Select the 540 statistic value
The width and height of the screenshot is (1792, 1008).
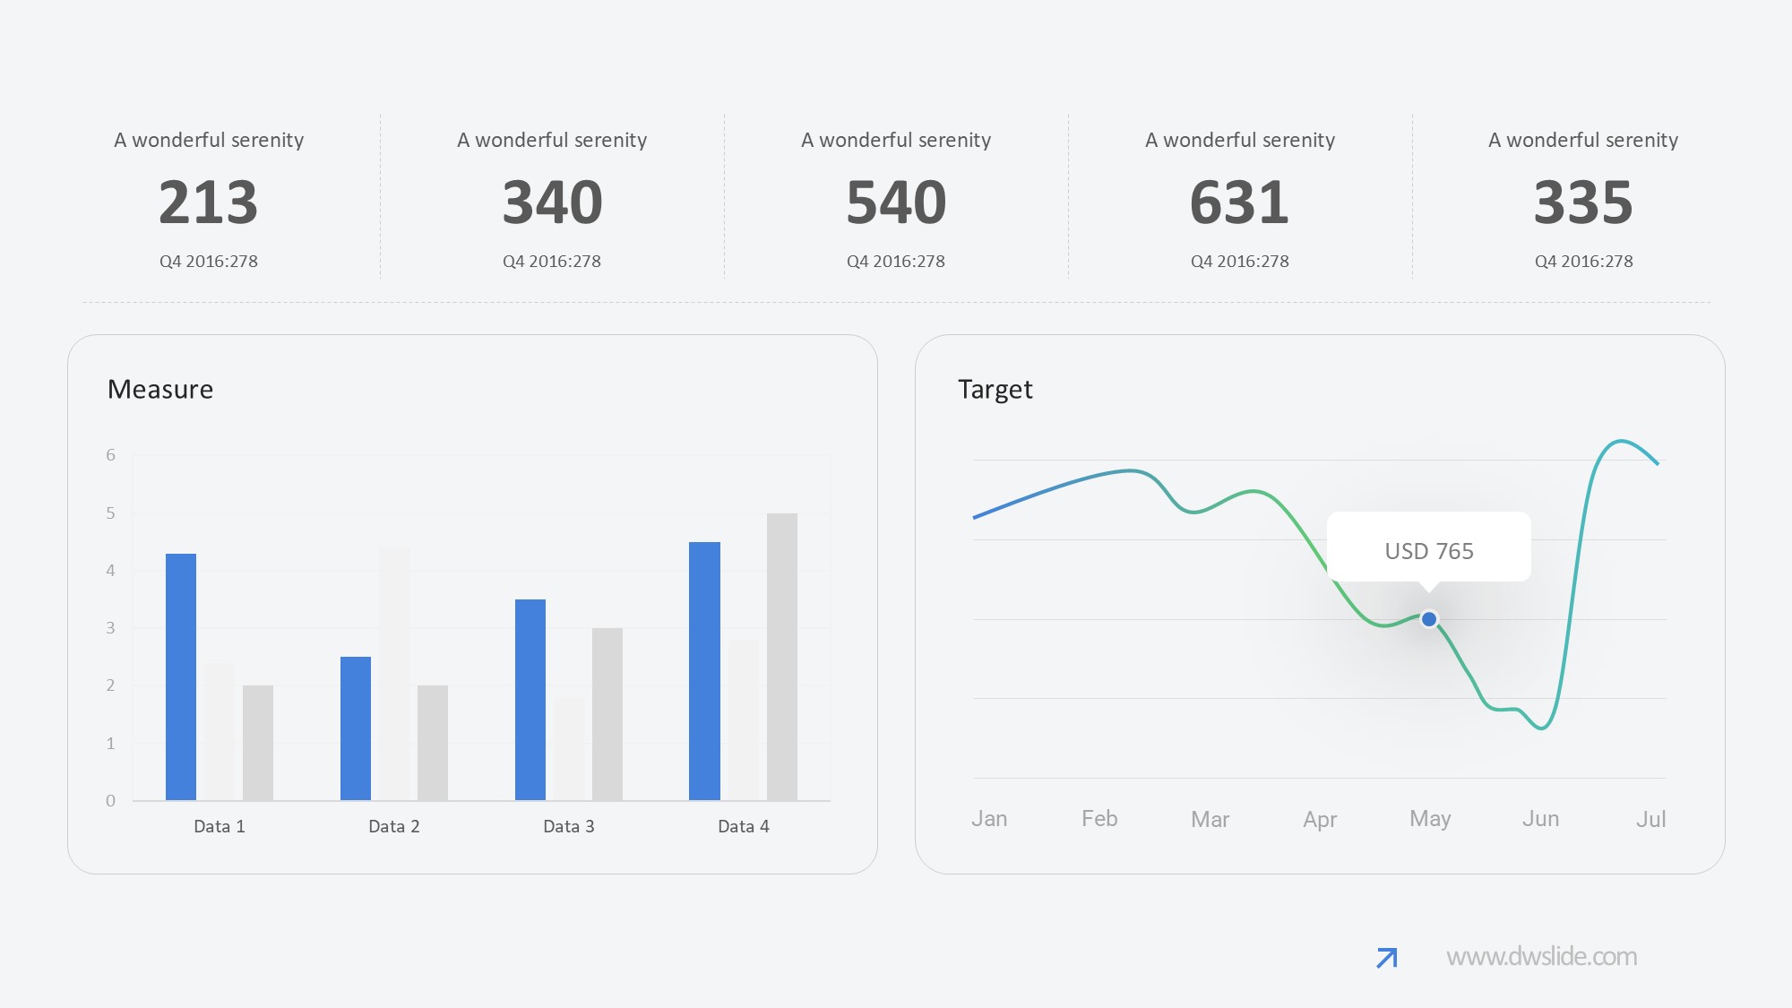[896, 202]
